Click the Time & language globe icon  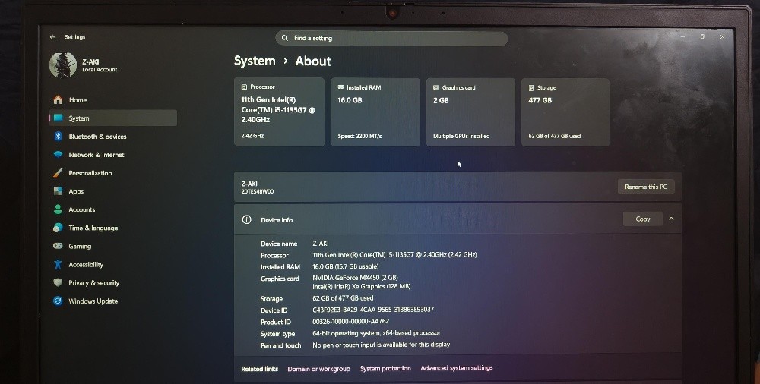pyautogui.click(x=59, y=228)
